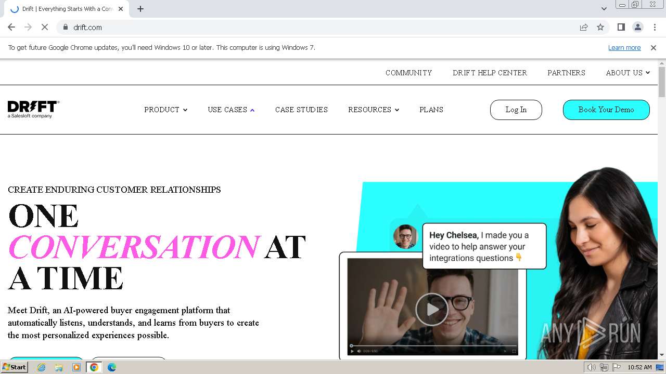The width and height of the screenshot is (666, 374).
Task: Open the Windows Start menu
Action: point(15,367)
